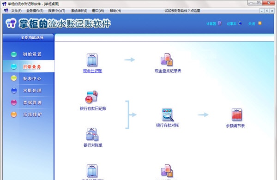Click the 银行存款对账 label
Screen dimensions: 277x180
click(168, 125)
